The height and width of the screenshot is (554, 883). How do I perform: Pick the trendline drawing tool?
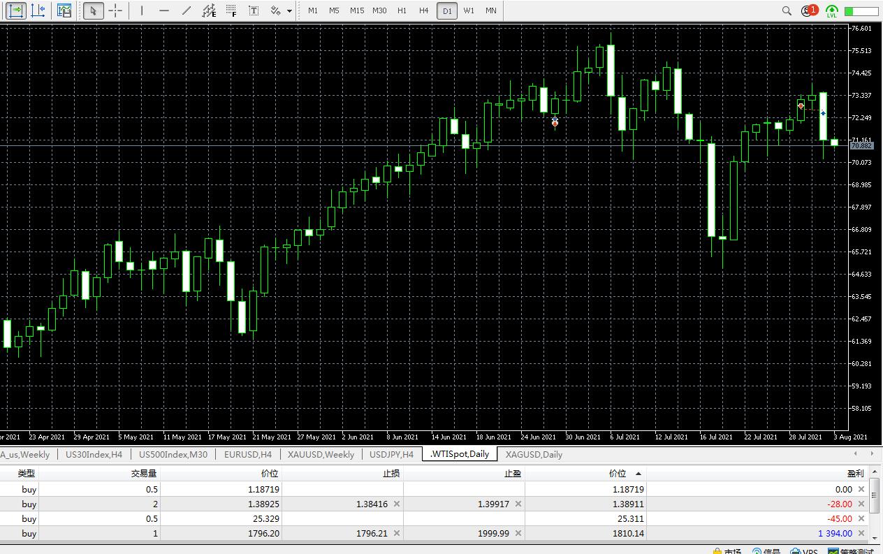187,10
